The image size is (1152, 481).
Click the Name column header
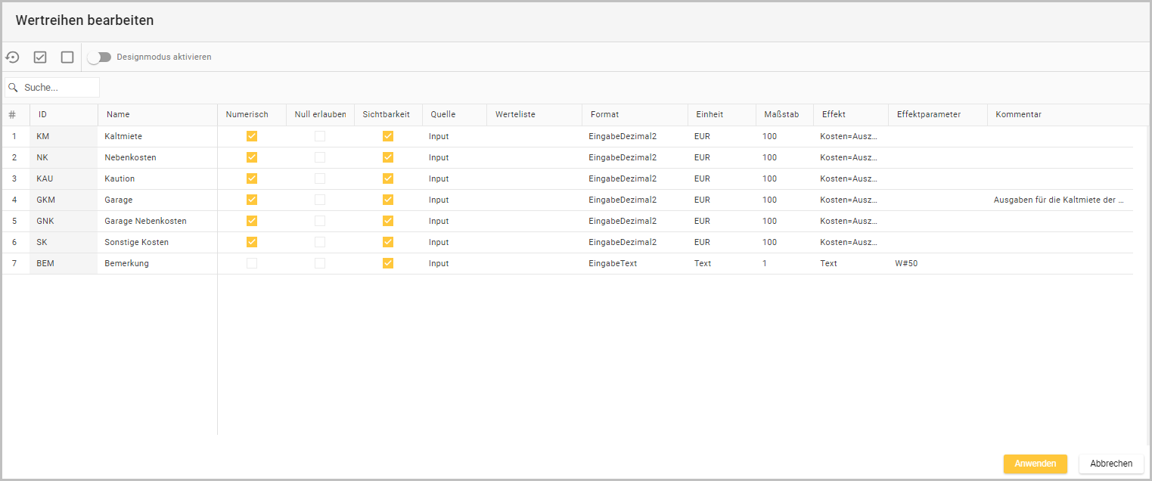118,115
